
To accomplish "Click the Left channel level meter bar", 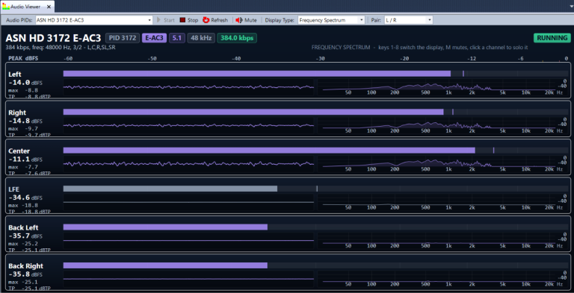I will click(x=256, y=74).
